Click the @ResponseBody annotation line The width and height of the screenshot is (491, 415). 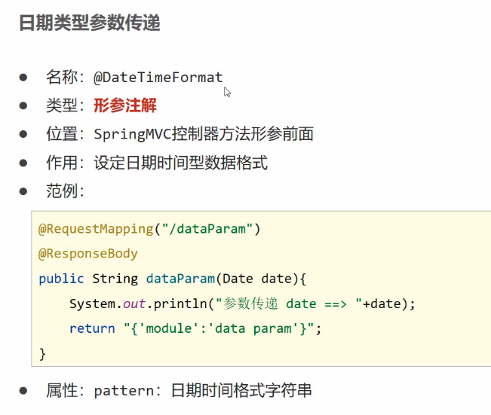[88, 253]
